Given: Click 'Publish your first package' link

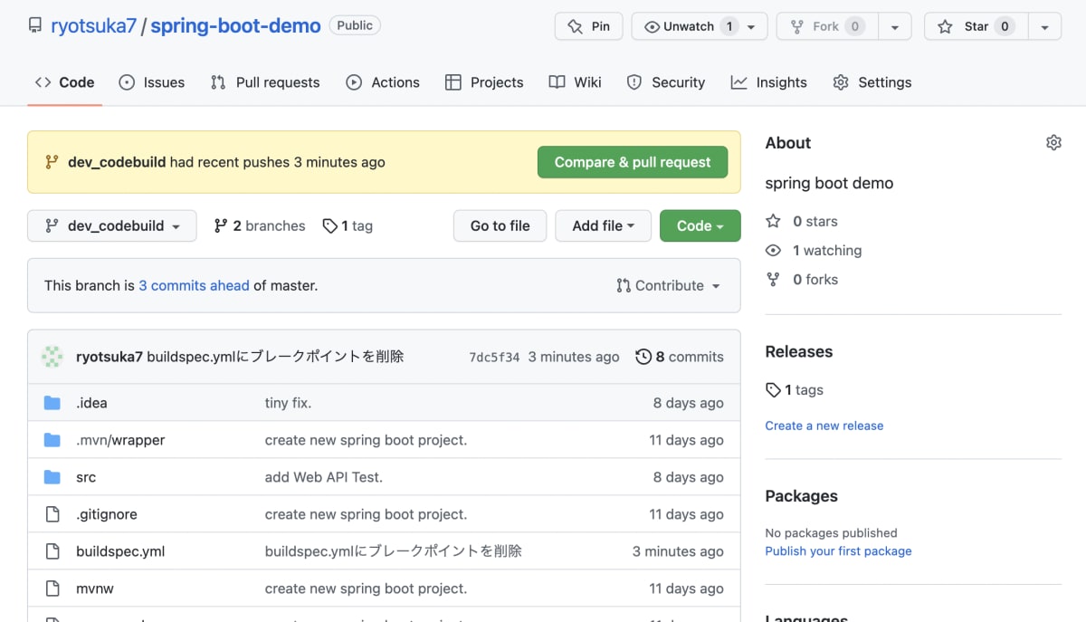Looking at the screenshot, I should pyautogui.click(x=838, y=551).
